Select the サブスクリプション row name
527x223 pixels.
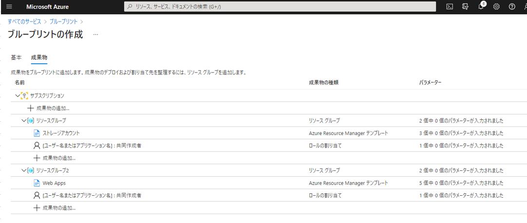click(47, 96)
